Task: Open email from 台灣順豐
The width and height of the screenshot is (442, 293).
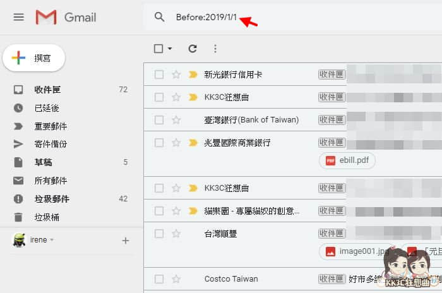Action: pyautogui.click(x=293, y=245)
